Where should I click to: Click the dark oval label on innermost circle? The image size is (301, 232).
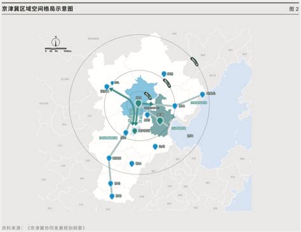(x=148, y=96)
